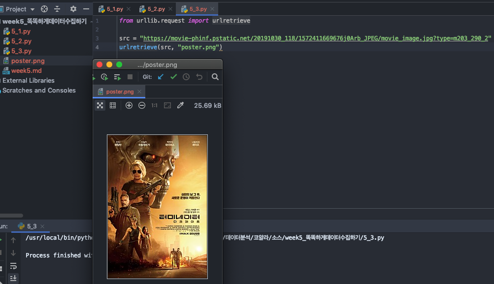Viewport: 494px width, 284px height.
Task: Expand Scratches and Consoles node
Action: [39, 91]
